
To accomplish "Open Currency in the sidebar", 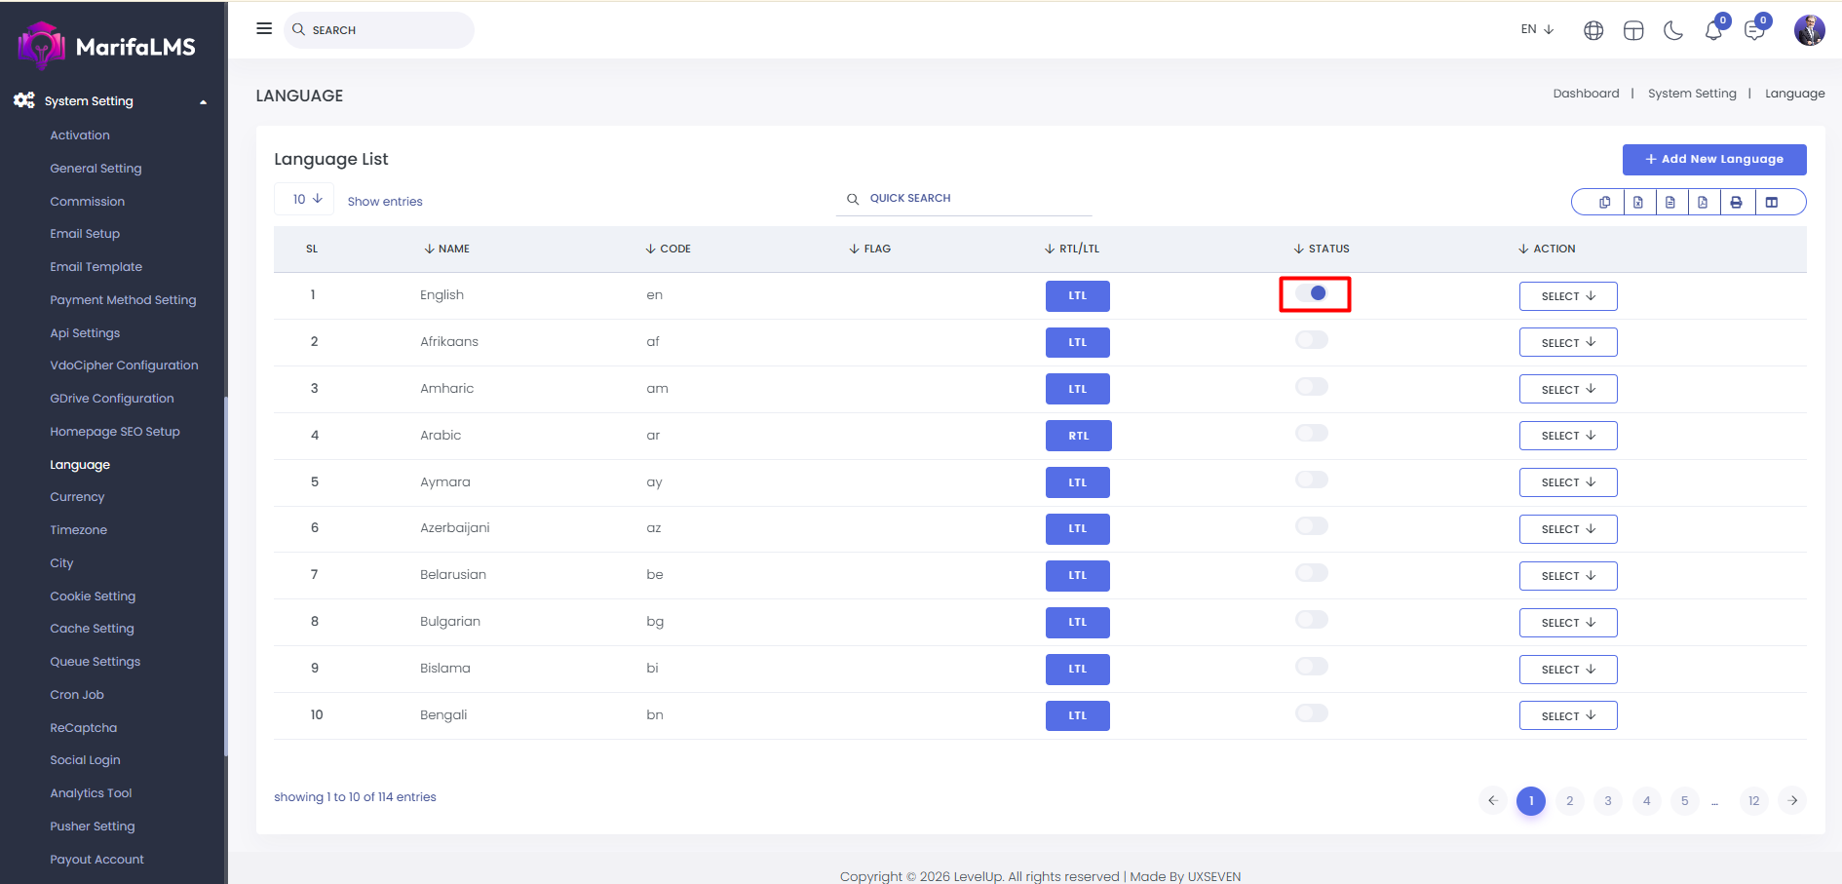I will [x=77, y=497].
